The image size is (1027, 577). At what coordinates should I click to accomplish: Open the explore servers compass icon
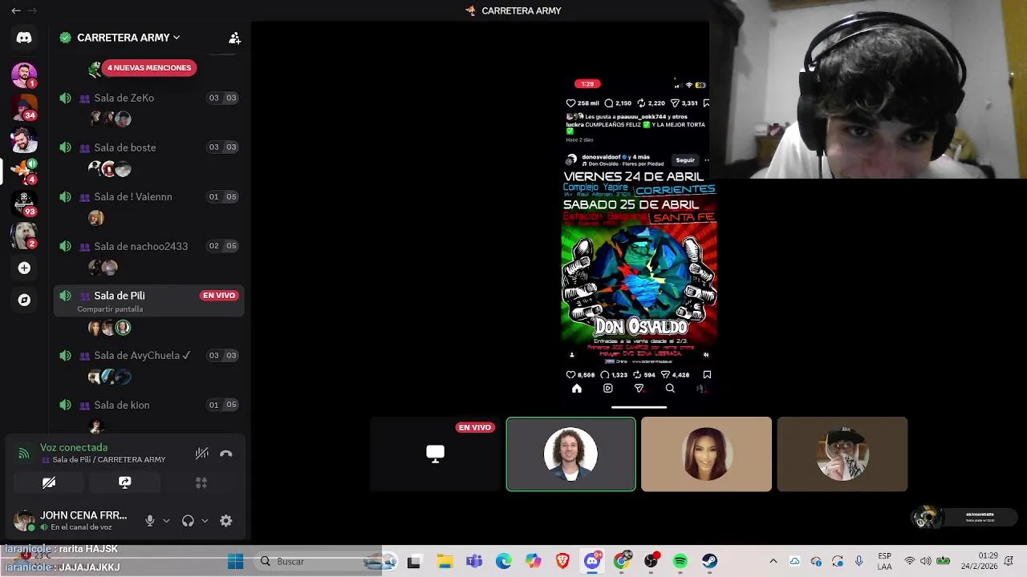(24, 300)
